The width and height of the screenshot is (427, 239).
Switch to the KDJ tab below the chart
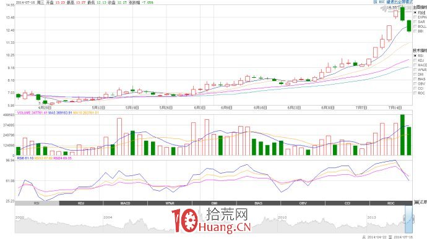(81, 203)
